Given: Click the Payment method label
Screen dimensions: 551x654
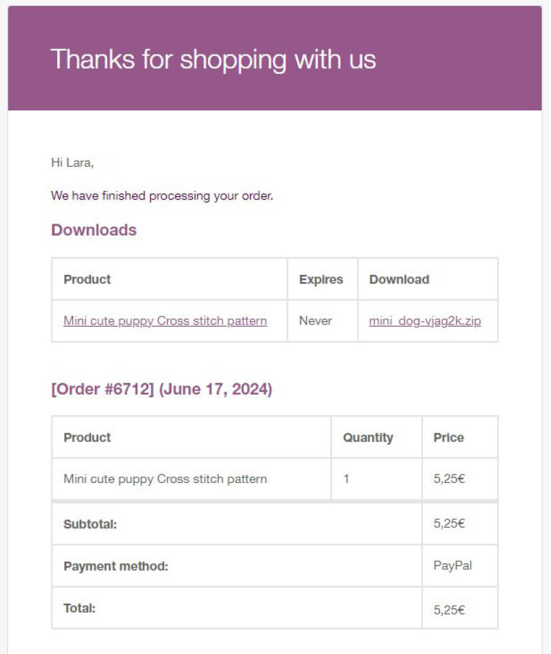Looking at the screenshot, I should click(116, 566).
